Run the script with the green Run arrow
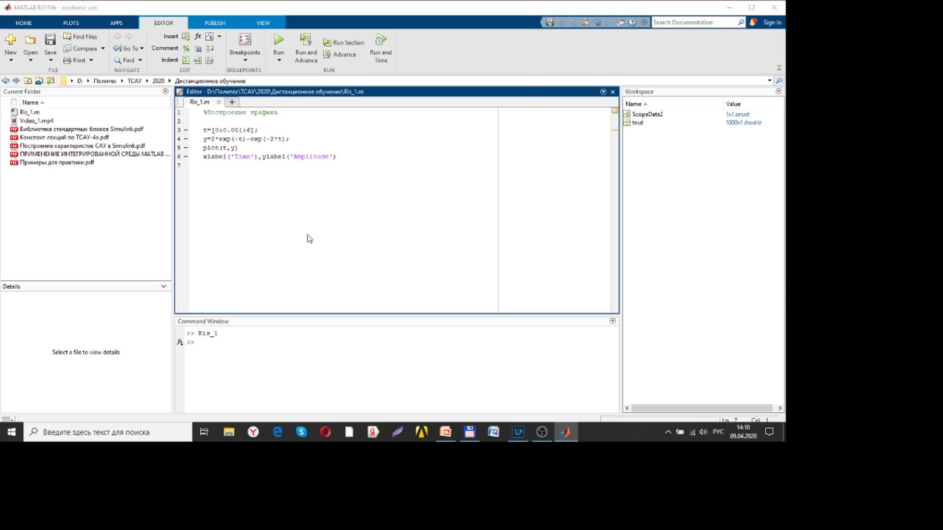This screenshot has height=530, width=943. [x=278, y=39]
